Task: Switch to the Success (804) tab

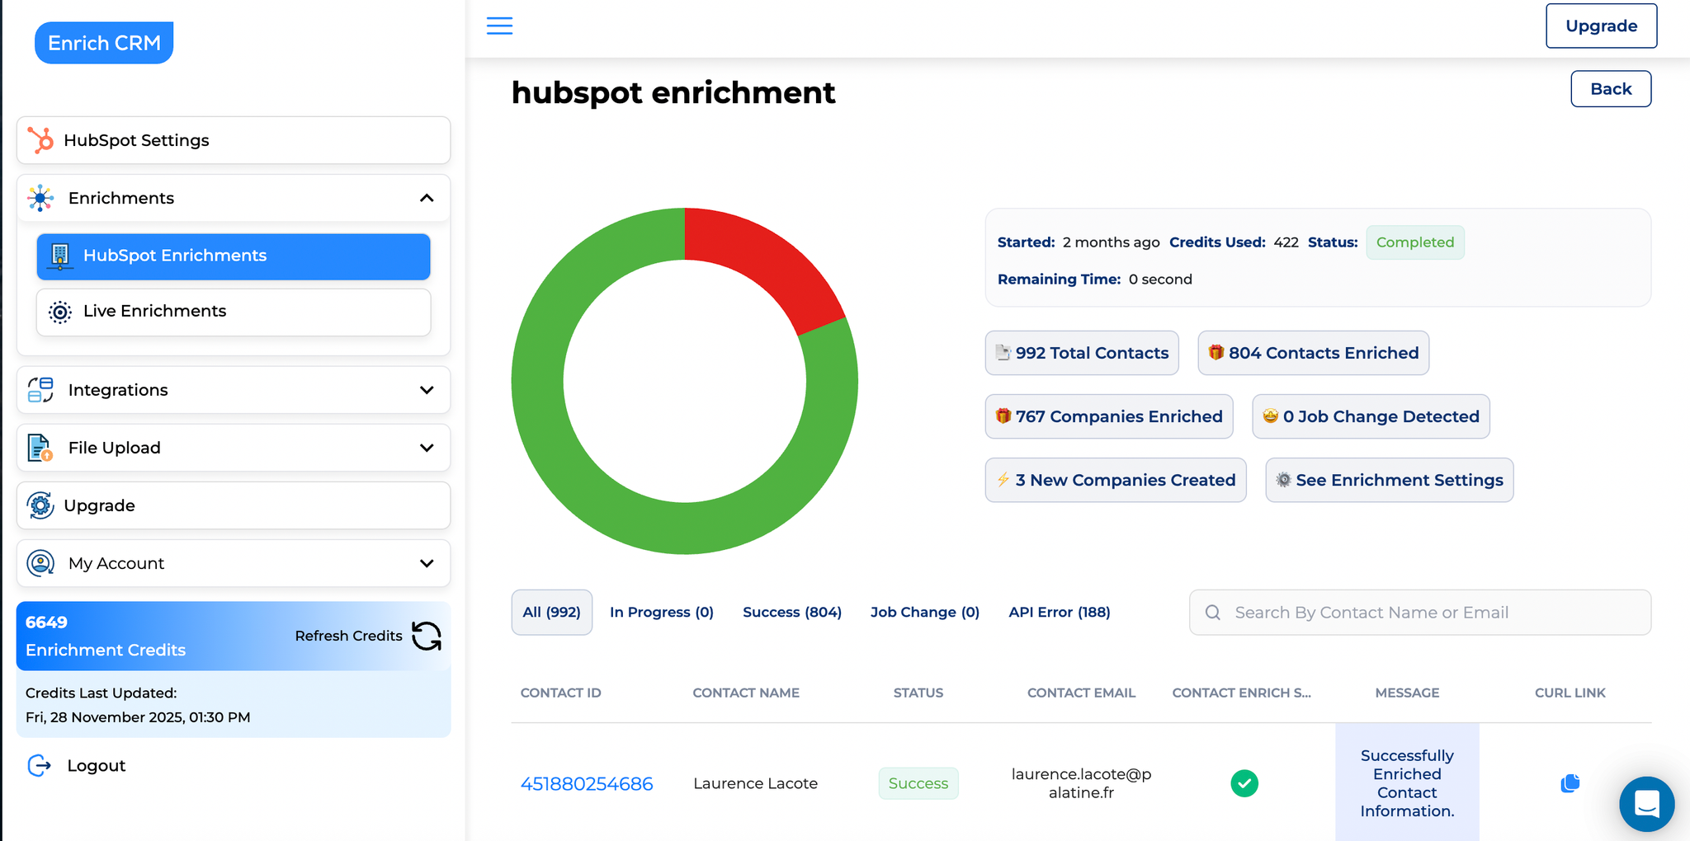Action: pos(791,612)
